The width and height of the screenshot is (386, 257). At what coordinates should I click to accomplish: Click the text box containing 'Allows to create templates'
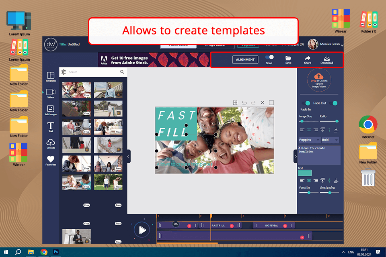(x=319, y=155)
